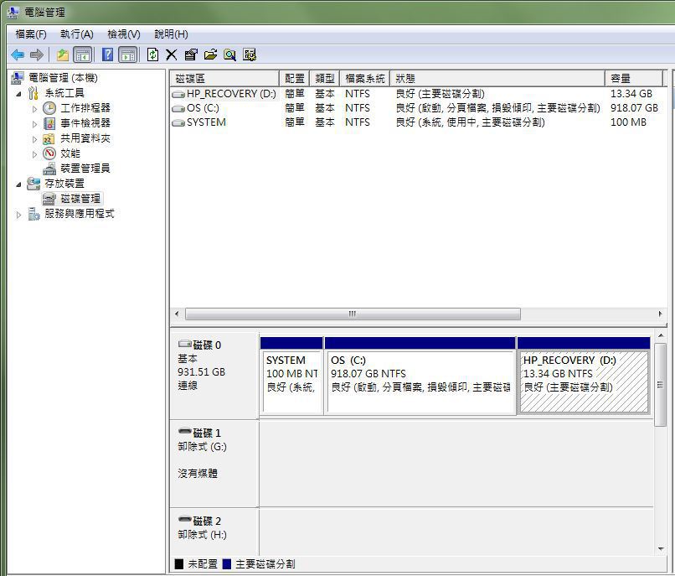Image resolution: width=675 pixels, height=576 pixels.
Task: Click the 13.34 GB capacity cell
Action: tap(631, 94)
